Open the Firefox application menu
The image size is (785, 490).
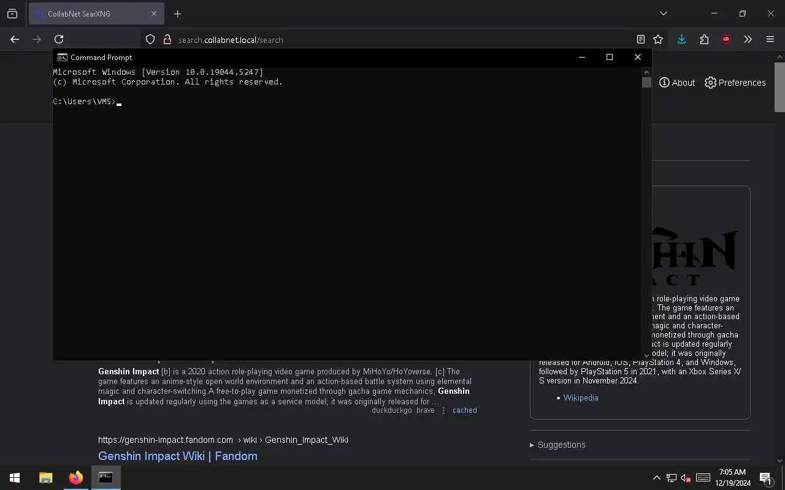point(770,39)
